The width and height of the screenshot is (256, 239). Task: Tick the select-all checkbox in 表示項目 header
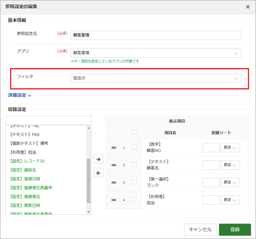tap(134, 132)
